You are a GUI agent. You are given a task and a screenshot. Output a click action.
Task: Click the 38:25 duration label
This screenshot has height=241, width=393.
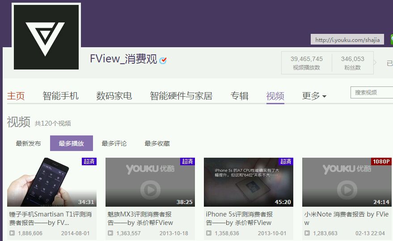[185, 202]
